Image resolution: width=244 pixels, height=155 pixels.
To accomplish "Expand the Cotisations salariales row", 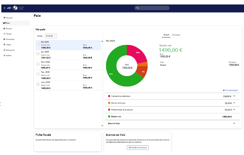I will point(234,96).
